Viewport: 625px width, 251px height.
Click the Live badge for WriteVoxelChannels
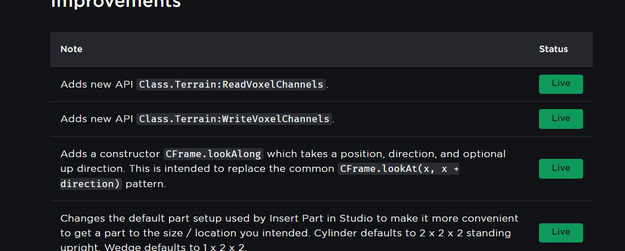click(561, 119)
